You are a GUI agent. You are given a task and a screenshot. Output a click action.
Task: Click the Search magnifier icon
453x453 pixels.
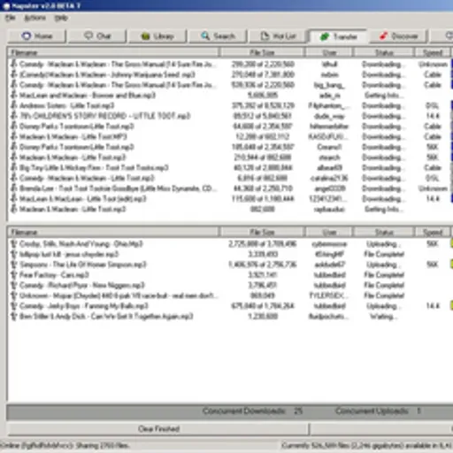pyautogui.click(x=205, y=36)
